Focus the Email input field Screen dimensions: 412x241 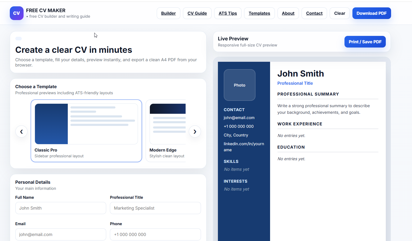pyautogui.click(x=61, y=234)
